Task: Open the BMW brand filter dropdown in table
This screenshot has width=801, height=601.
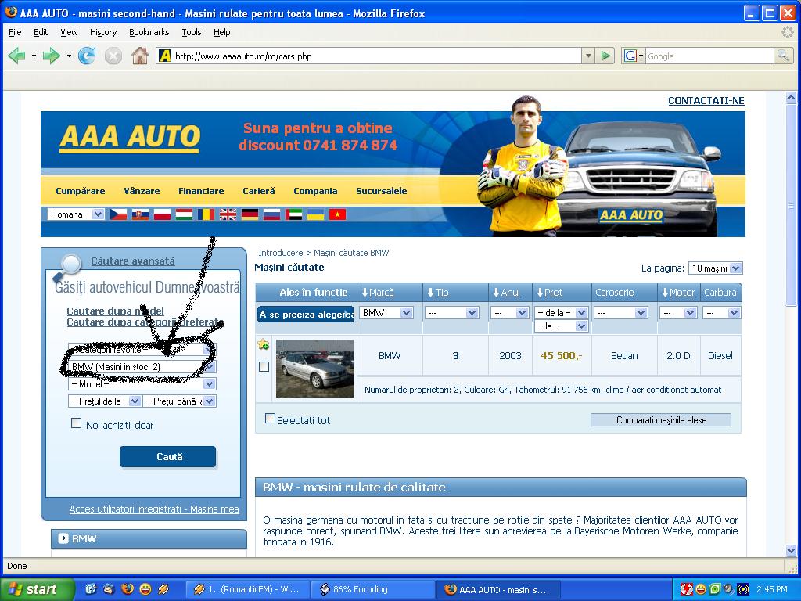Action: 386,313
